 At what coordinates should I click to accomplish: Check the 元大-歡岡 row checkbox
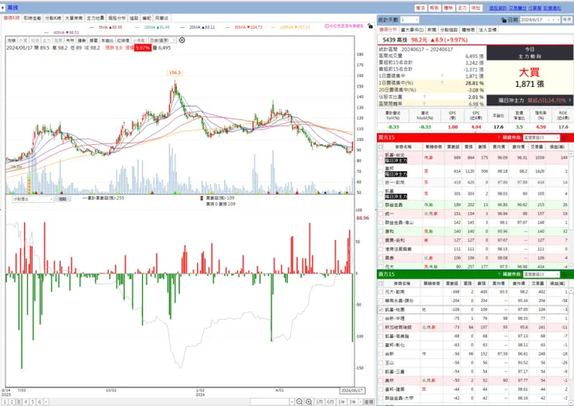pyautogui.click(x=381, y=292)
